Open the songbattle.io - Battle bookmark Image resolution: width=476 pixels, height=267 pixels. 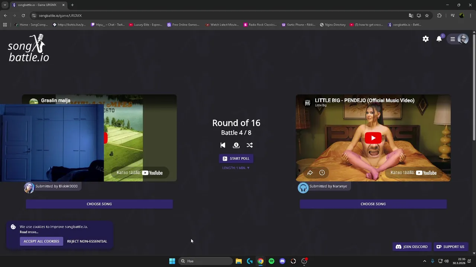(x=405, y=25)
